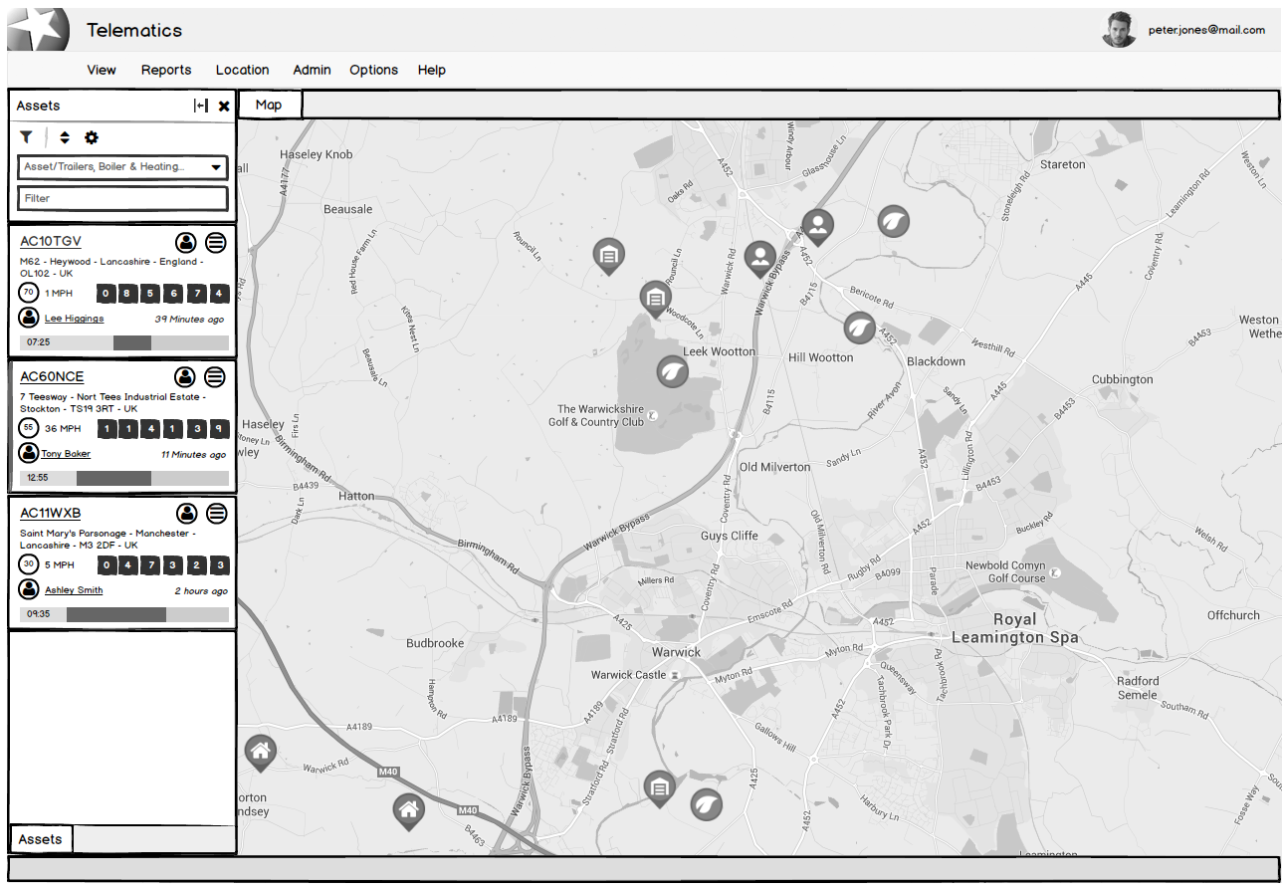Click the leaf marker near A425 south

coord(707,803)
